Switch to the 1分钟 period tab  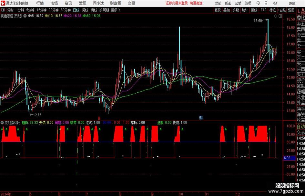(x=20, y=10)
